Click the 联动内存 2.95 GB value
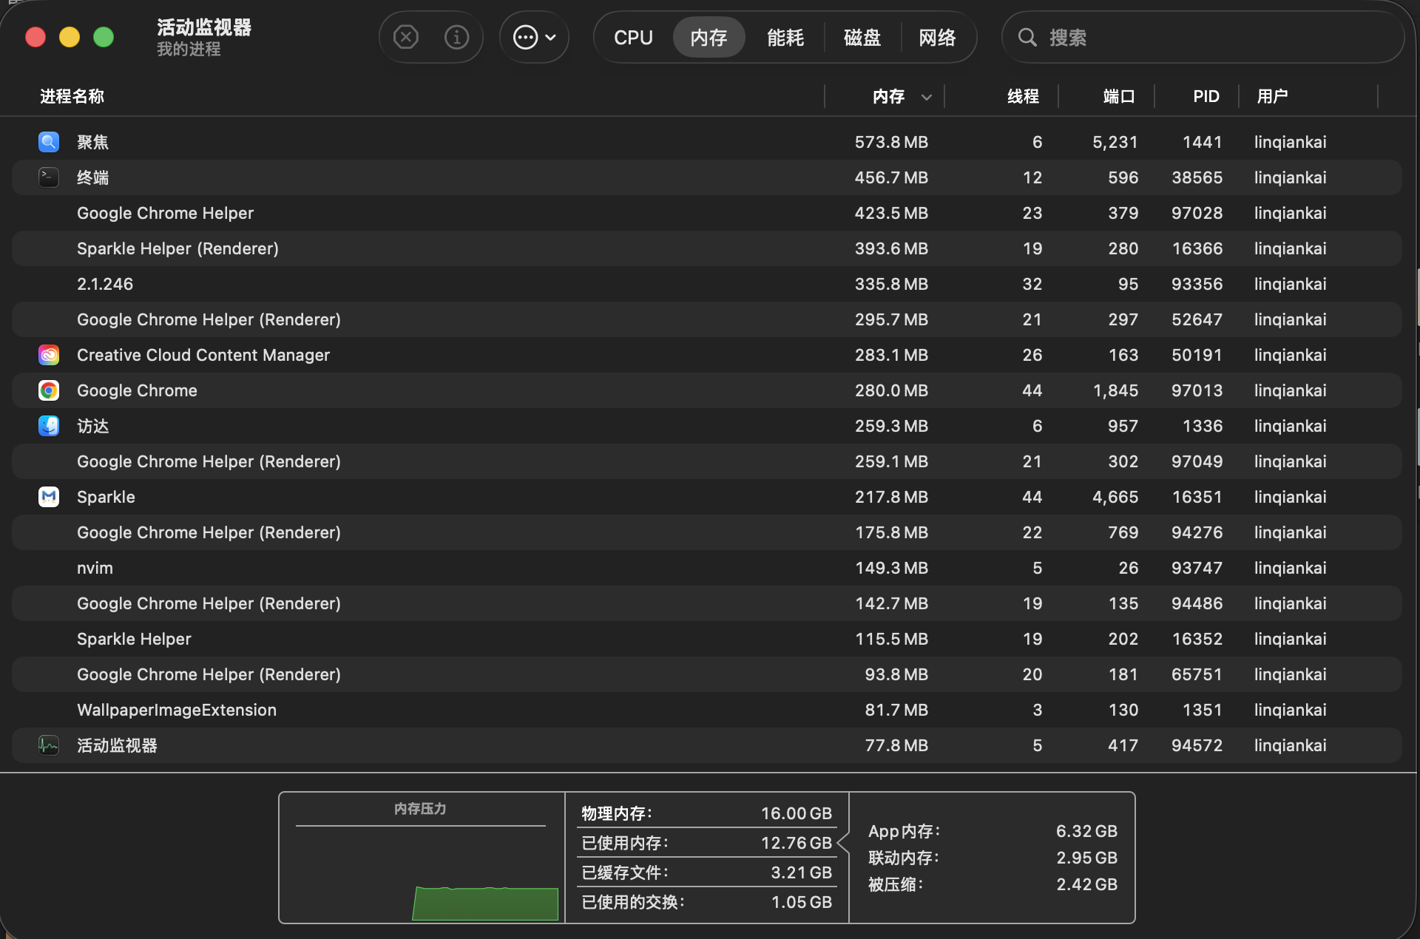The image size is (1420, 939). [1086, 858]
